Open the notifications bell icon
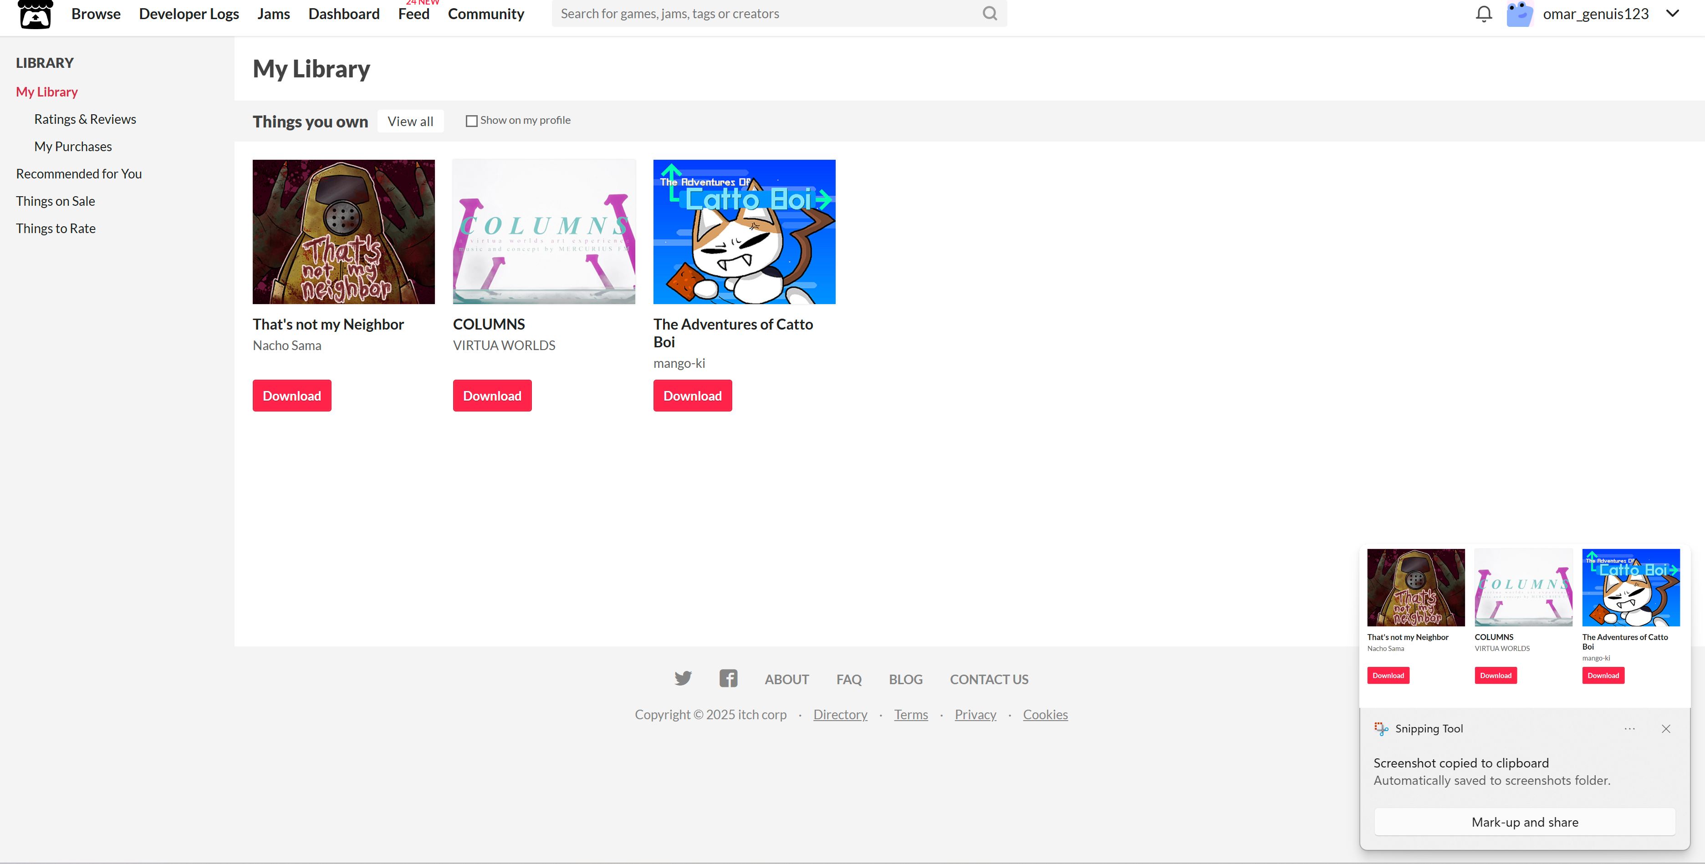 tap(1483, 14)
